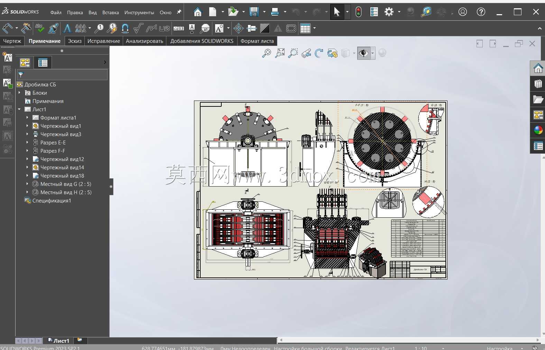Viewport: 545px width, 350px height.
Task: Switch to the FeatureManager design tree tab
Action: click(25, 63)
